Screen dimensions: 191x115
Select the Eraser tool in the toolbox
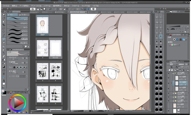coord(4,56)
